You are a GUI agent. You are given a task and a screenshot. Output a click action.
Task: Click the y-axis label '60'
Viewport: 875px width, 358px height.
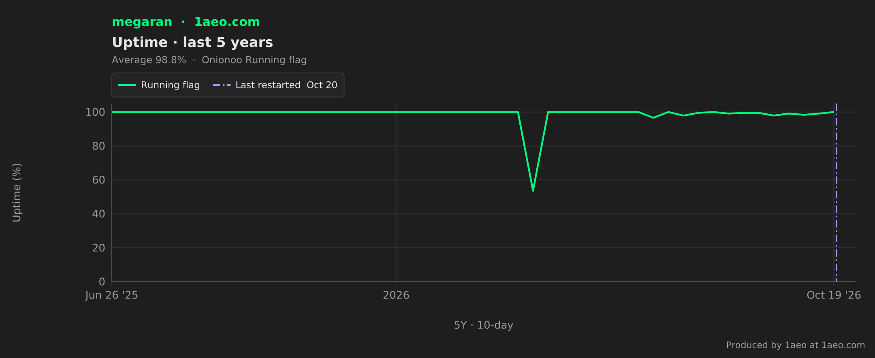pyautogui.click(x=98, y=180)
